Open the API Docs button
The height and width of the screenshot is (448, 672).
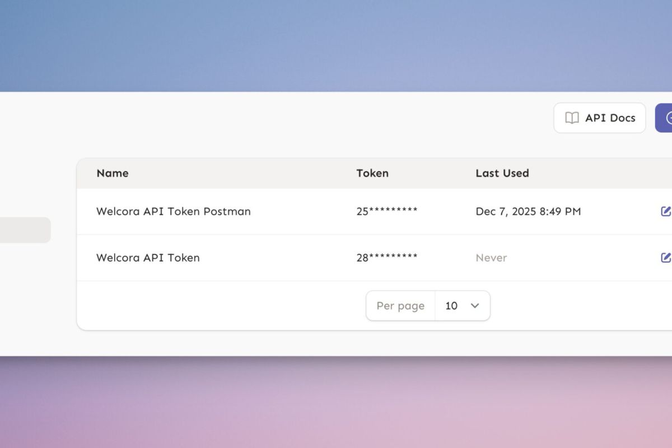coord(600,118)
